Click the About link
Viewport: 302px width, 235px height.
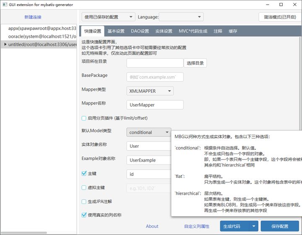point(152,226)
